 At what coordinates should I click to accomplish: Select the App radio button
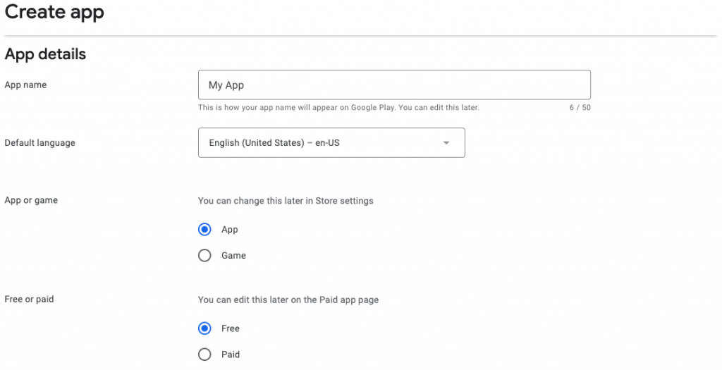pos(204,229)
